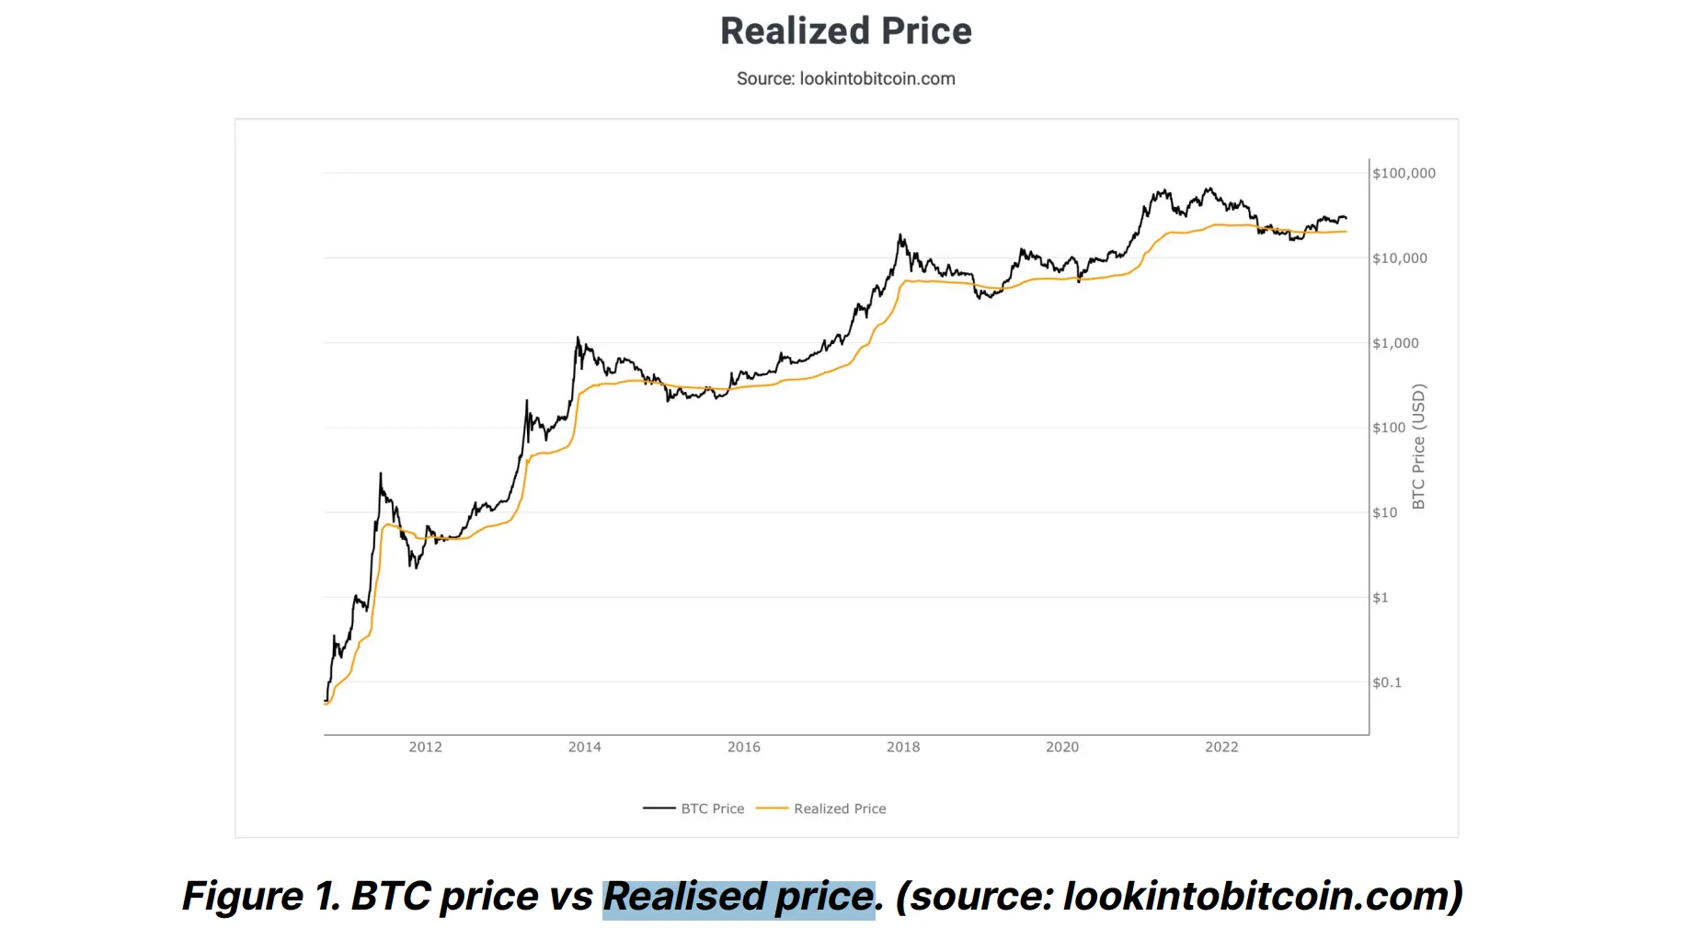Click the $10,000 y-axis tick label
This screenshot has width=1696, height=951.
[1400, 258]
